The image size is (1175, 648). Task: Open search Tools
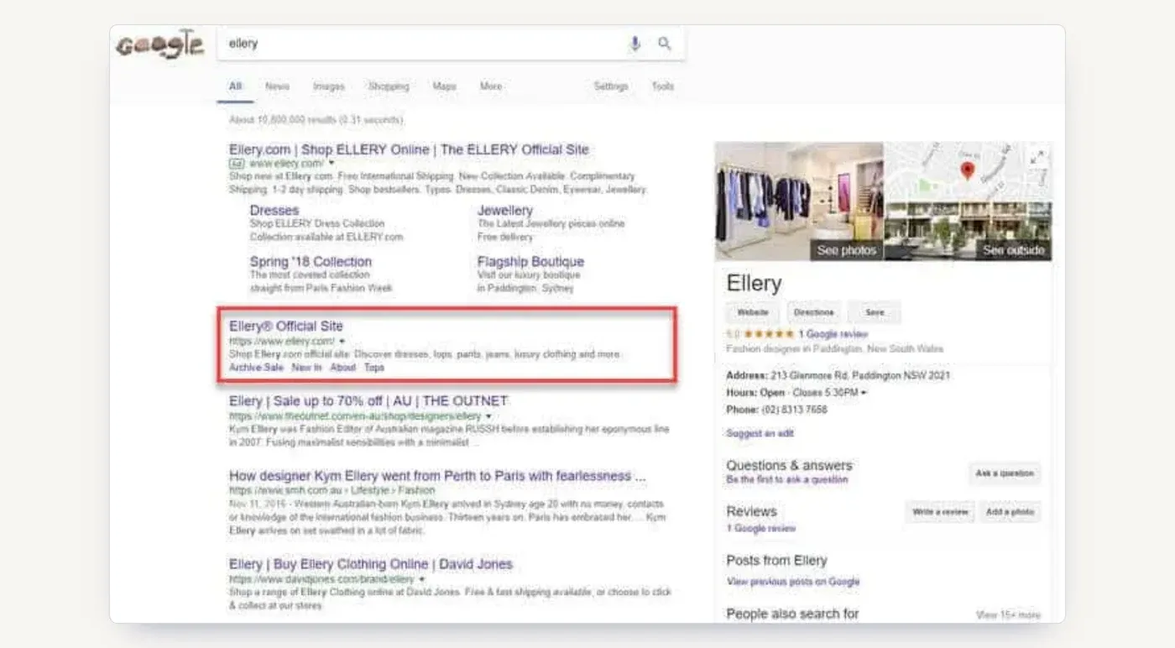tap(662, 86)
